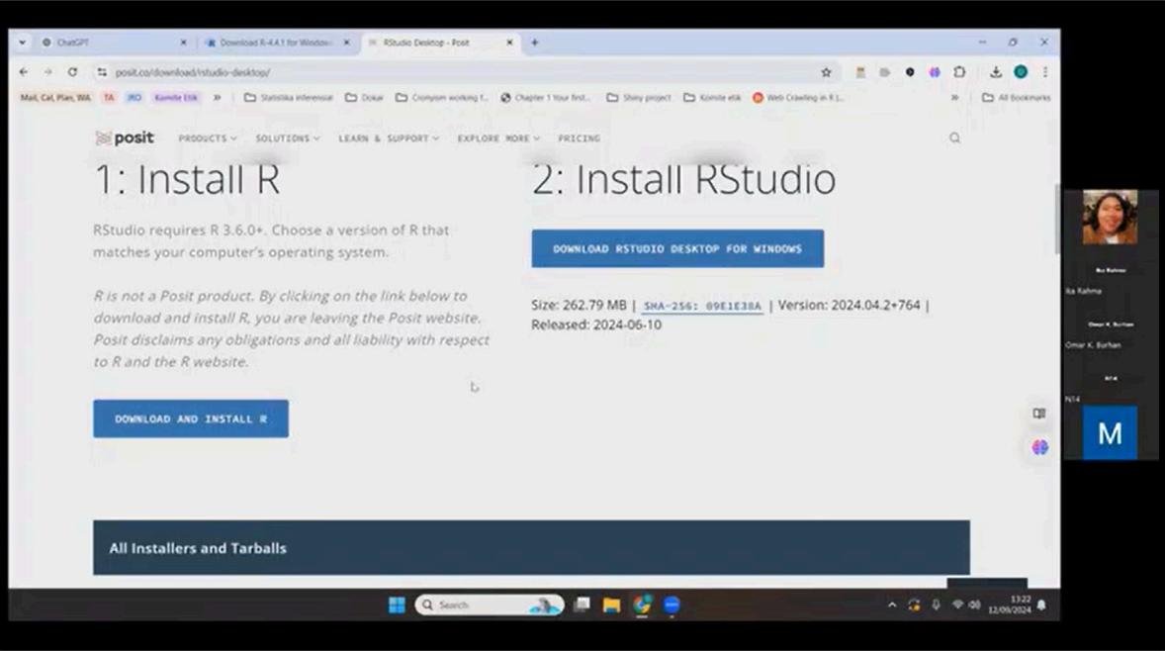
Task: Close the Download R-4.4.1 tab
Action: (346, 43)
